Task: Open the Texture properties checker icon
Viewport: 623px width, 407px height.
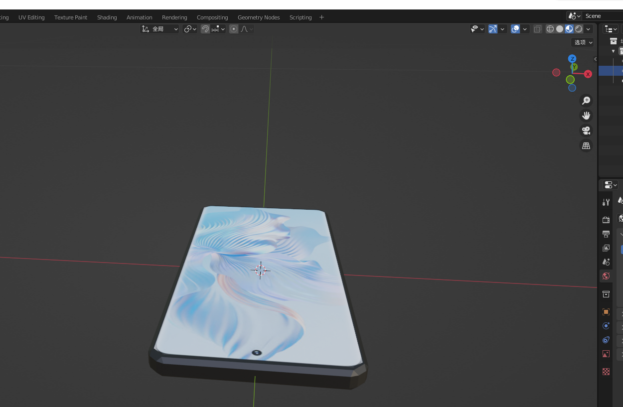Action: click(606, 372)
